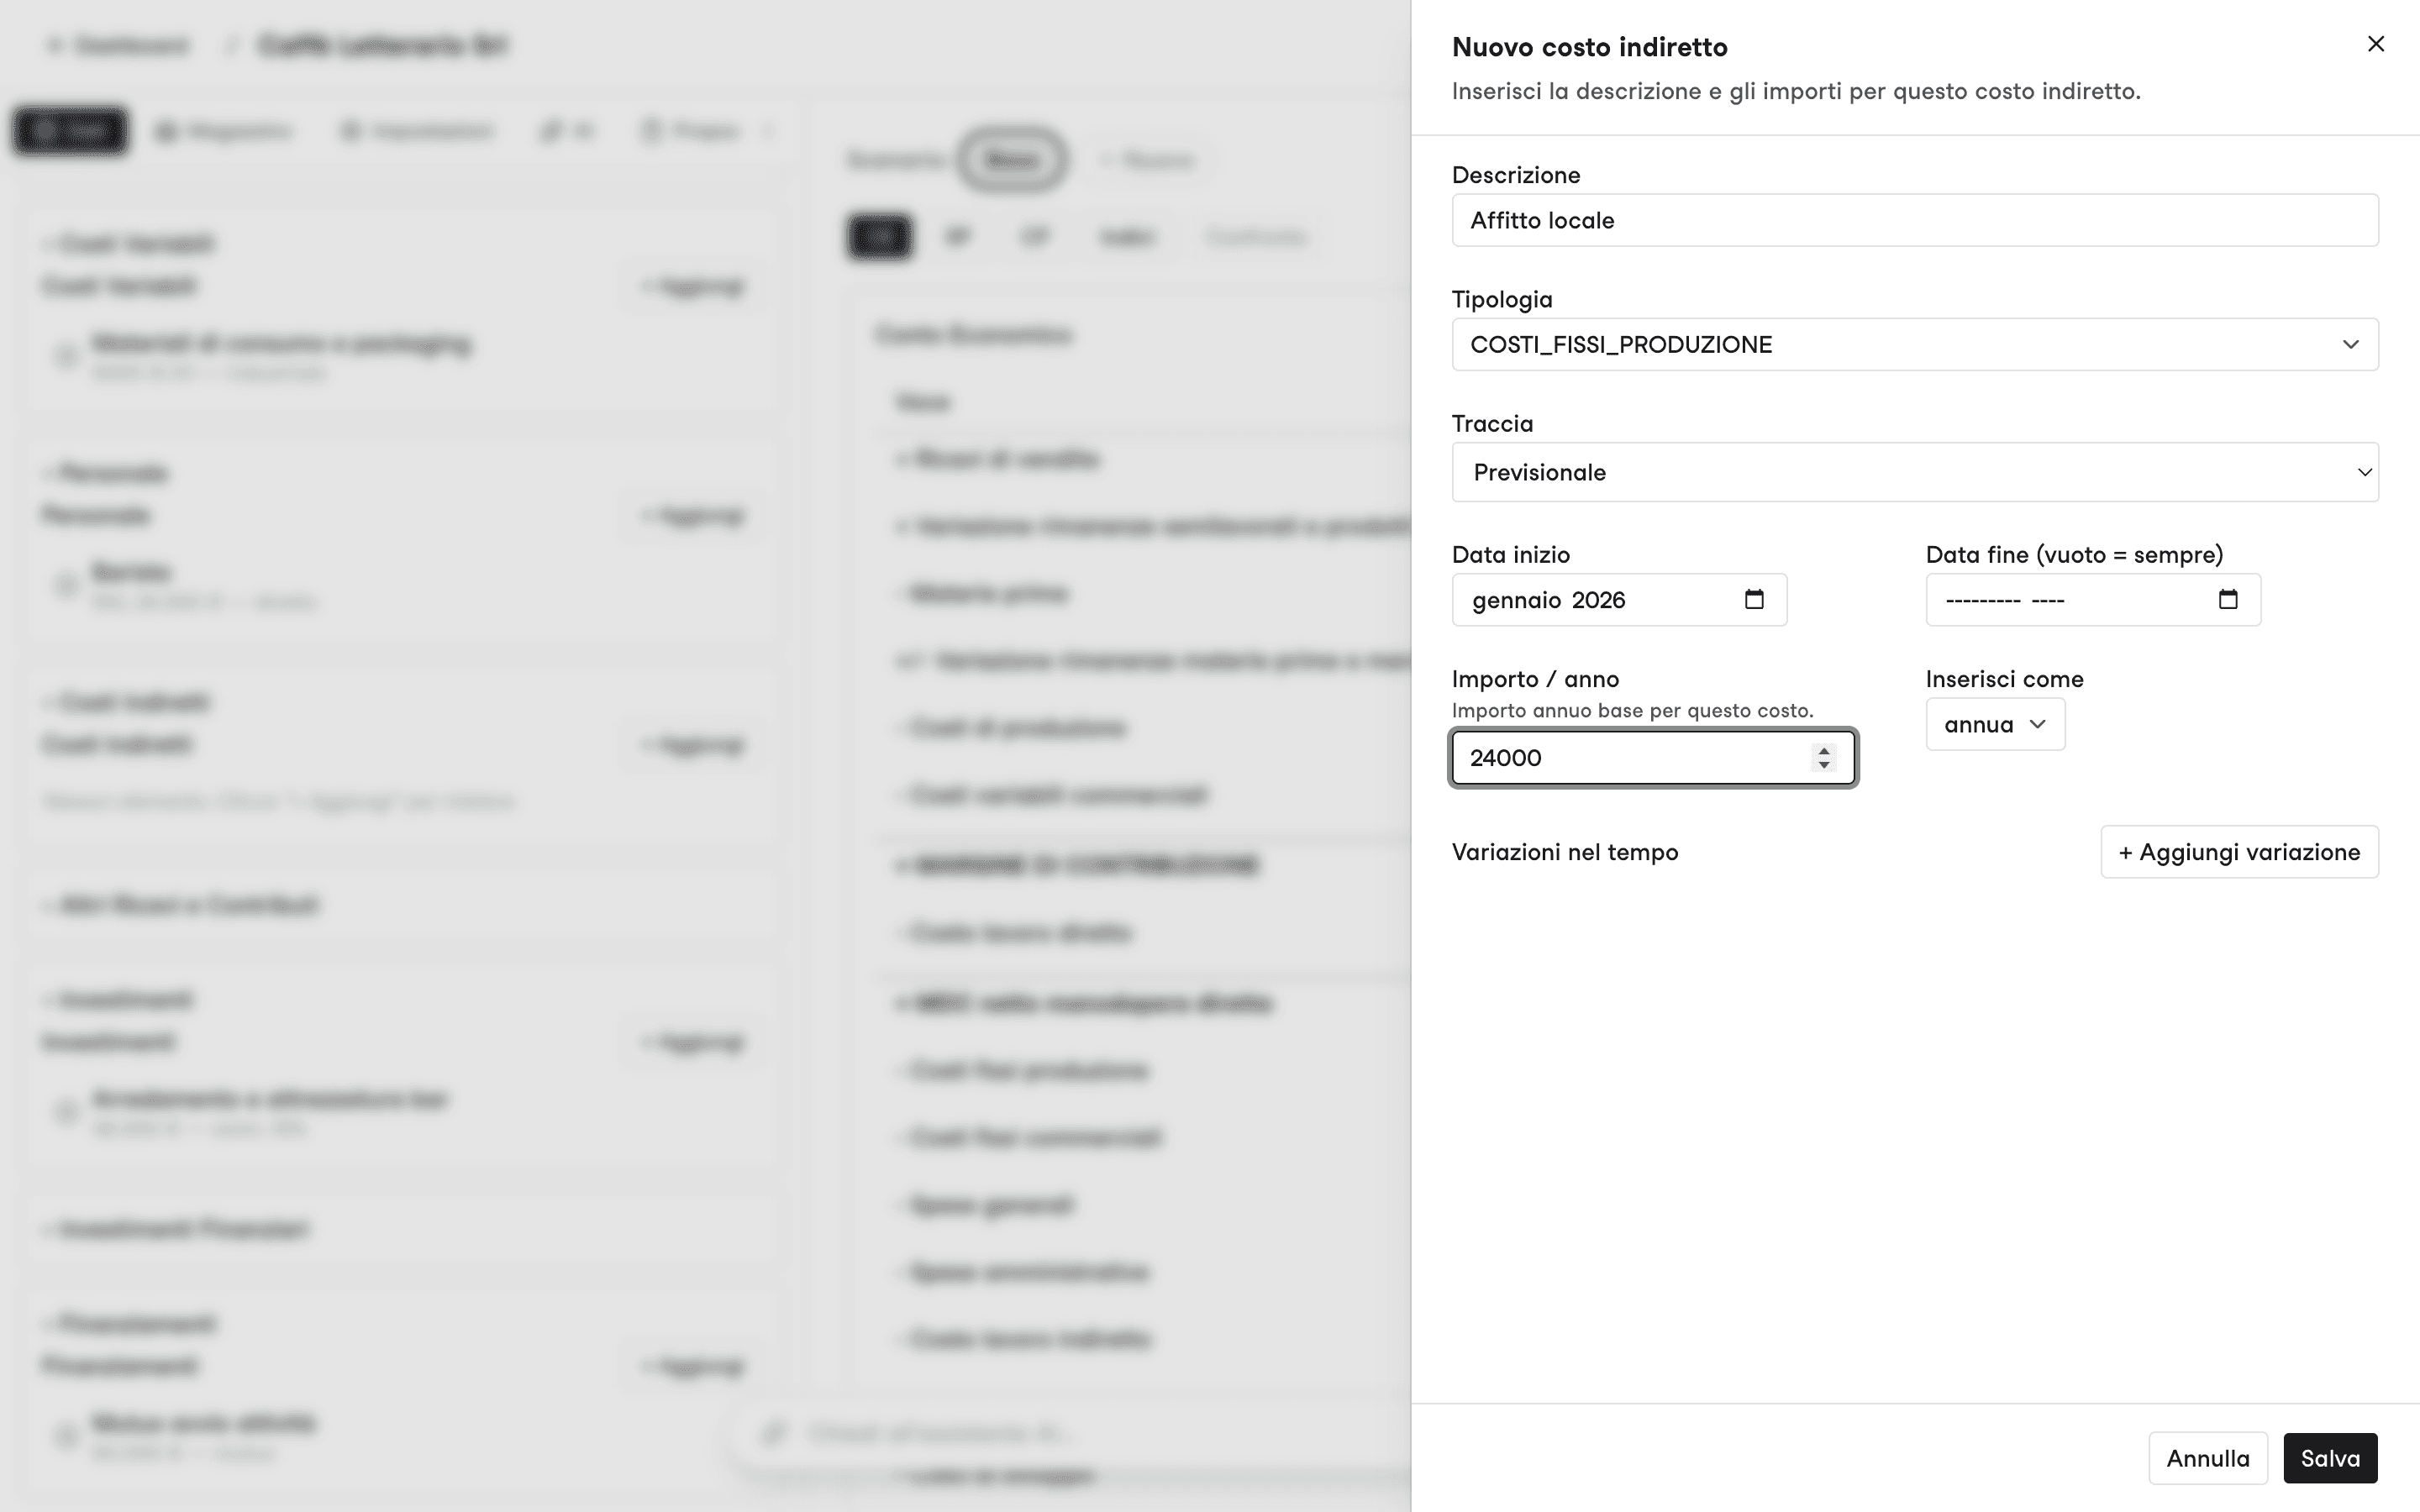
Task: Open the Inserisci come dropdown 'annua'
Action: [1994, 724]
